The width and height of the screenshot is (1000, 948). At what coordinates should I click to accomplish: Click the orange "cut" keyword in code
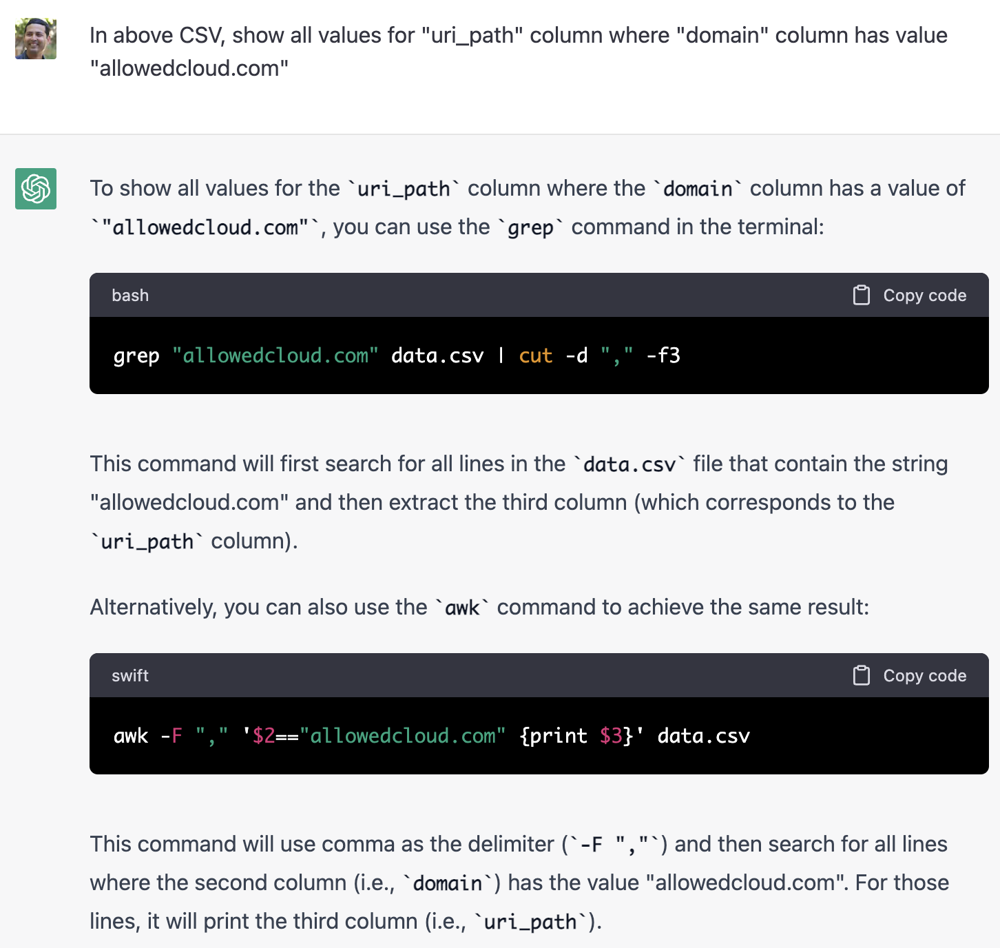coord(536,355)
